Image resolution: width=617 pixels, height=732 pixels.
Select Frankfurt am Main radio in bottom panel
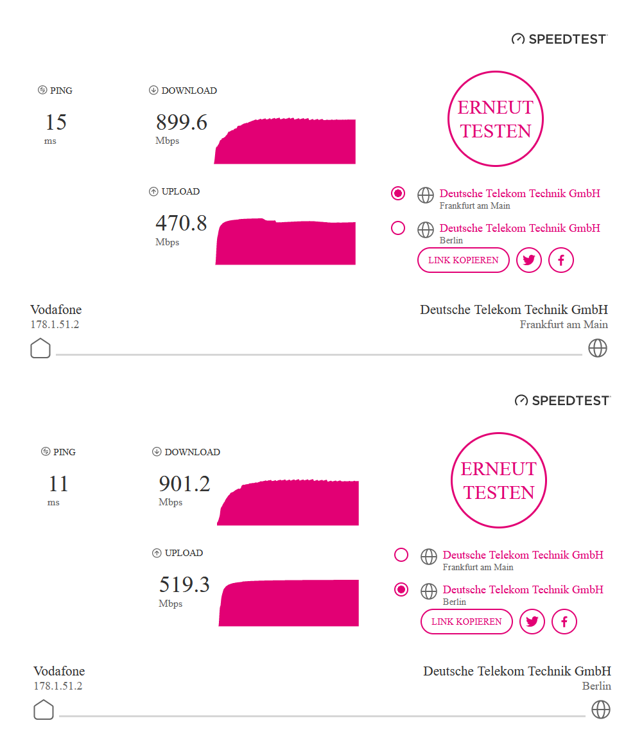401,555
